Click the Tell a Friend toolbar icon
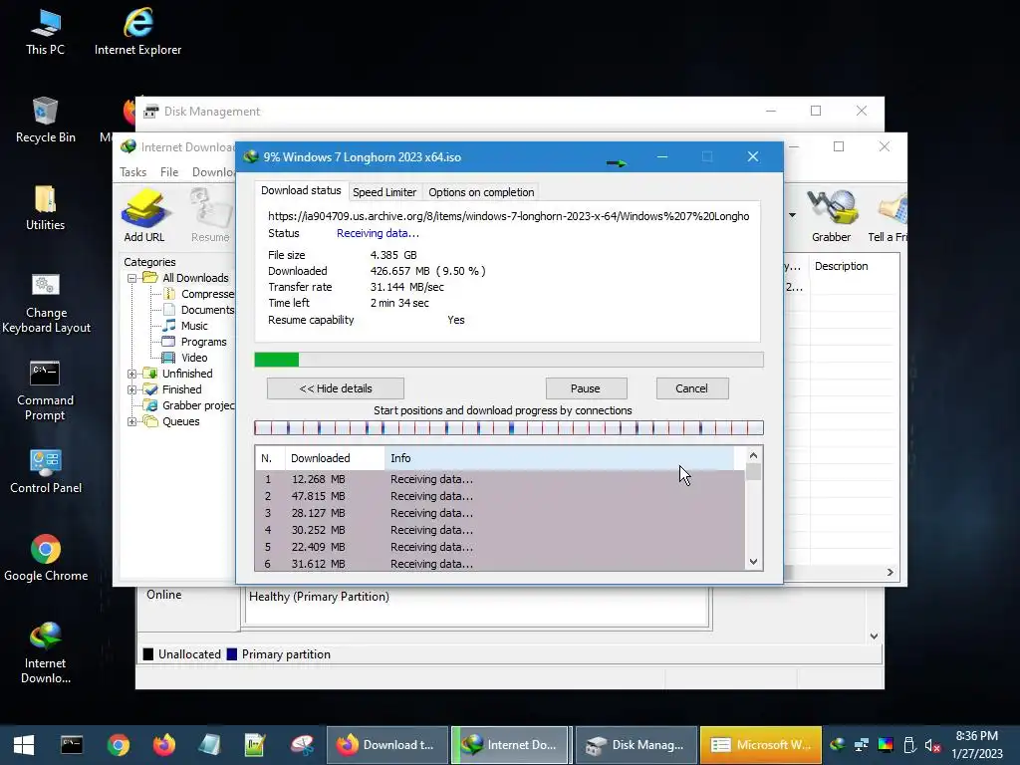 [888, 216]
